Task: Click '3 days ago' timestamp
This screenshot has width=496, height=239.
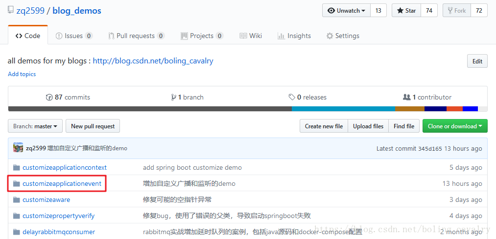Action: tap(466, 199)
